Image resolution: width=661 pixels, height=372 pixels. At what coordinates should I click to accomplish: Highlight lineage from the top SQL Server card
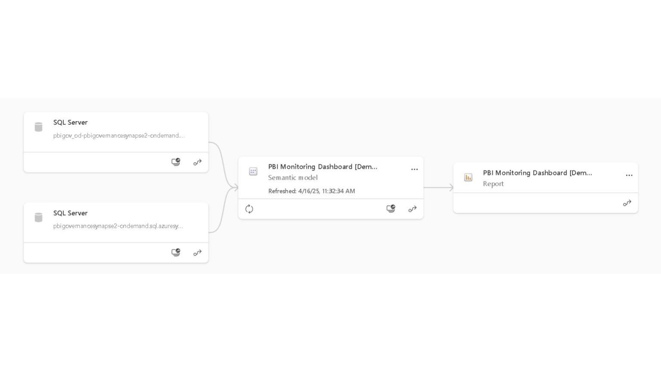197,162
